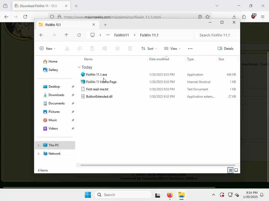Open the uBlock Origin extension icon
Screen dimensions: 269x201
(x=254, y=16)
